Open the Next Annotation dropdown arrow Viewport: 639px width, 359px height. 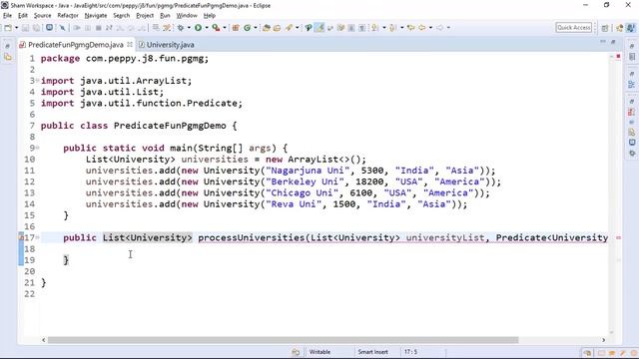pos(383,28)
